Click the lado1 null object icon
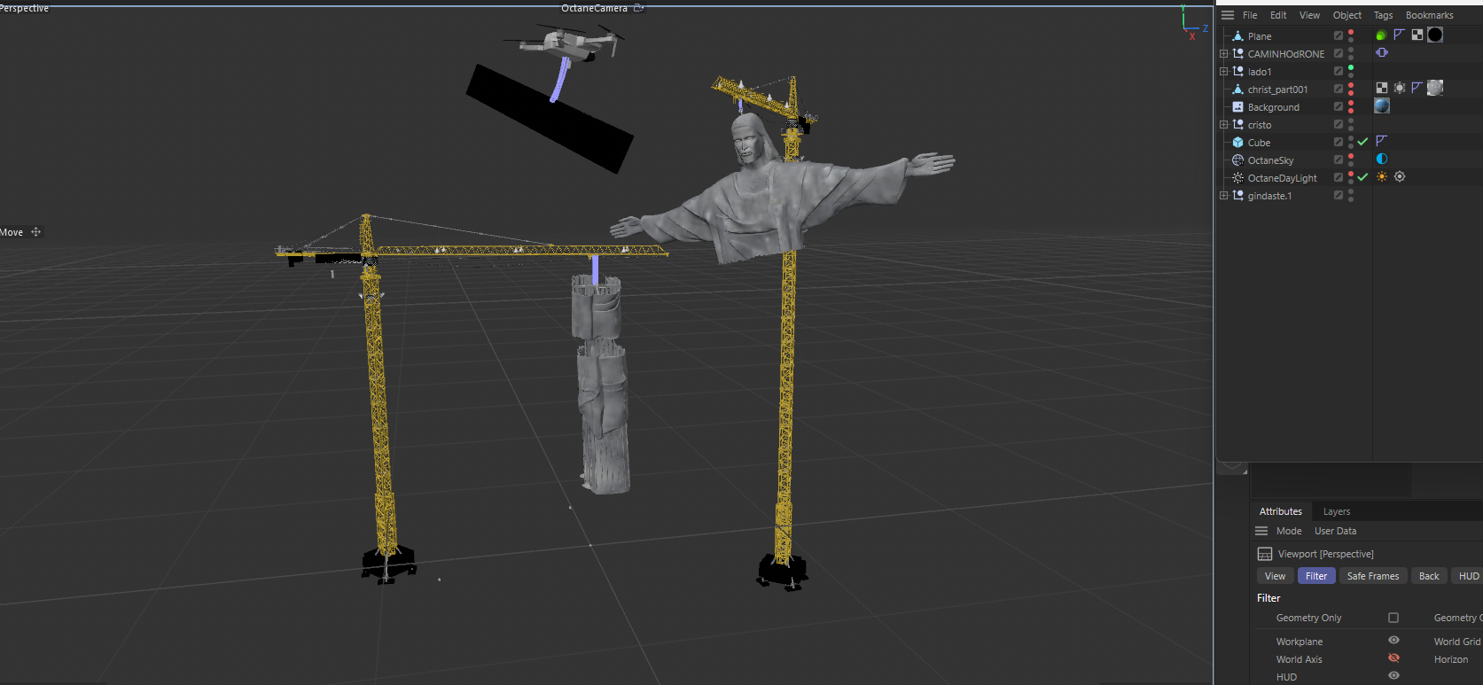The height and width of the screenshot is (685, 1483). (x=1237, y=72)
